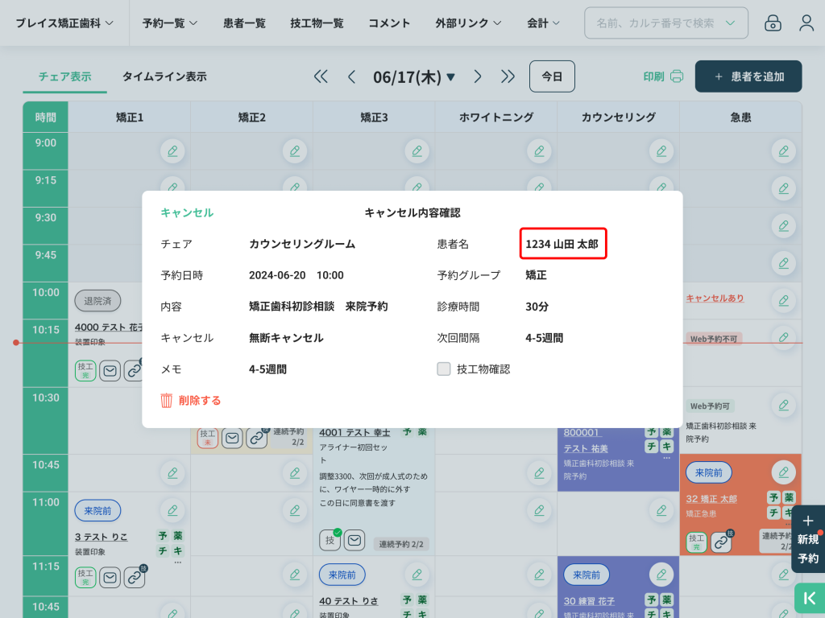Expand the 予約一覧 menu

pyautogui.click(x=169, y=23)
